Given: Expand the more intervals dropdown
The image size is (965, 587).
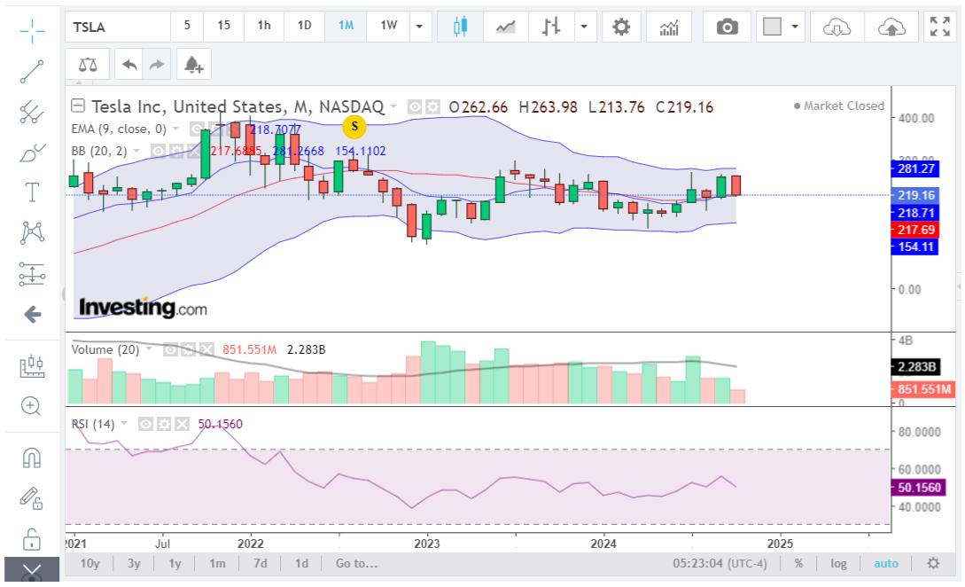Looking at the screenshot, I should coord(420,27).
